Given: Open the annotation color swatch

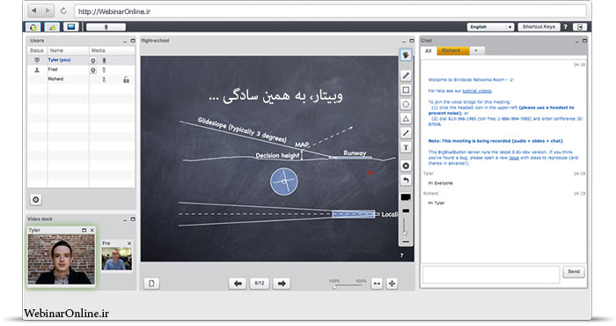Looking at the screenshot, I should [x=406, y=197].
